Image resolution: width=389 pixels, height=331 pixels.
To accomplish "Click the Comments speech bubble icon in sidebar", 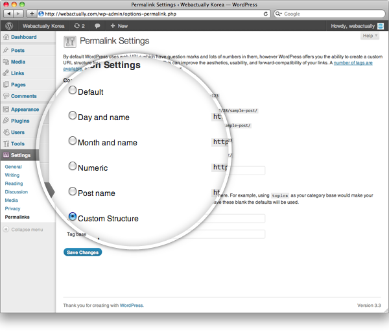I will [x=6, y=96].
